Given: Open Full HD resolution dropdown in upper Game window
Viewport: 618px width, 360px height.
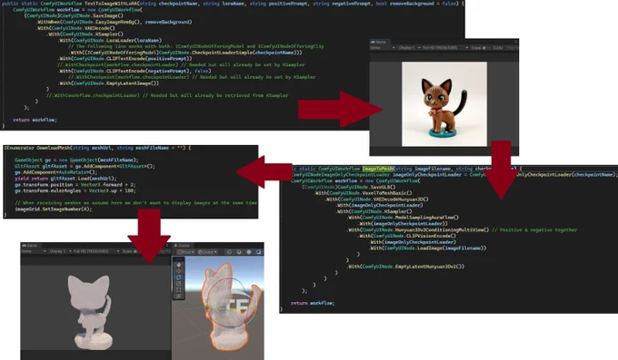Looking at the screenshot, I should coord(445,47).
